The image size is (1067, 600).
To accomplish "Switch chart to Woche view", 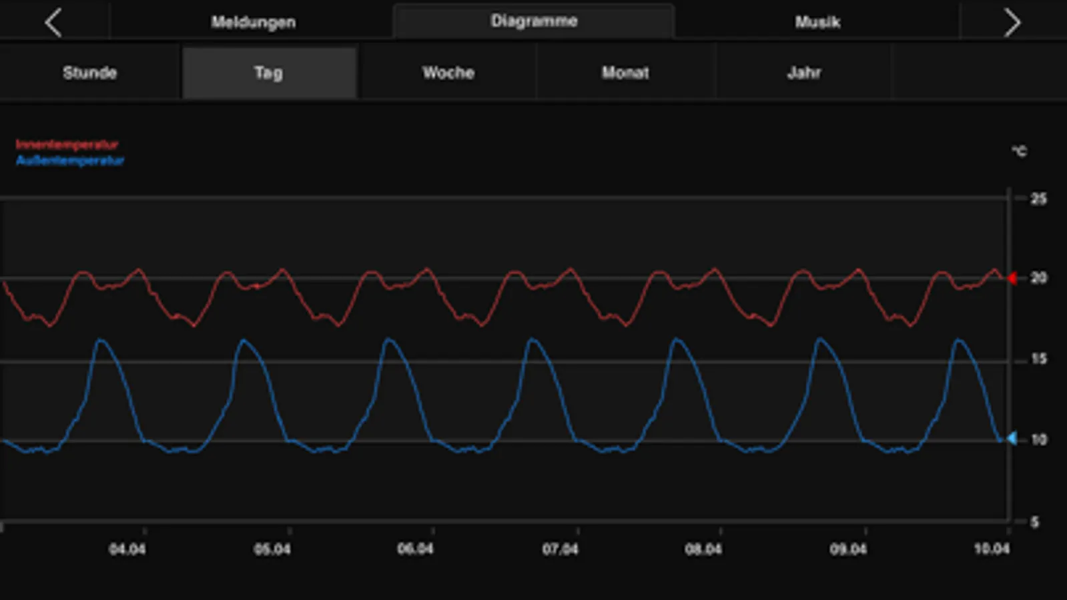I will click(x=448, y=73).
